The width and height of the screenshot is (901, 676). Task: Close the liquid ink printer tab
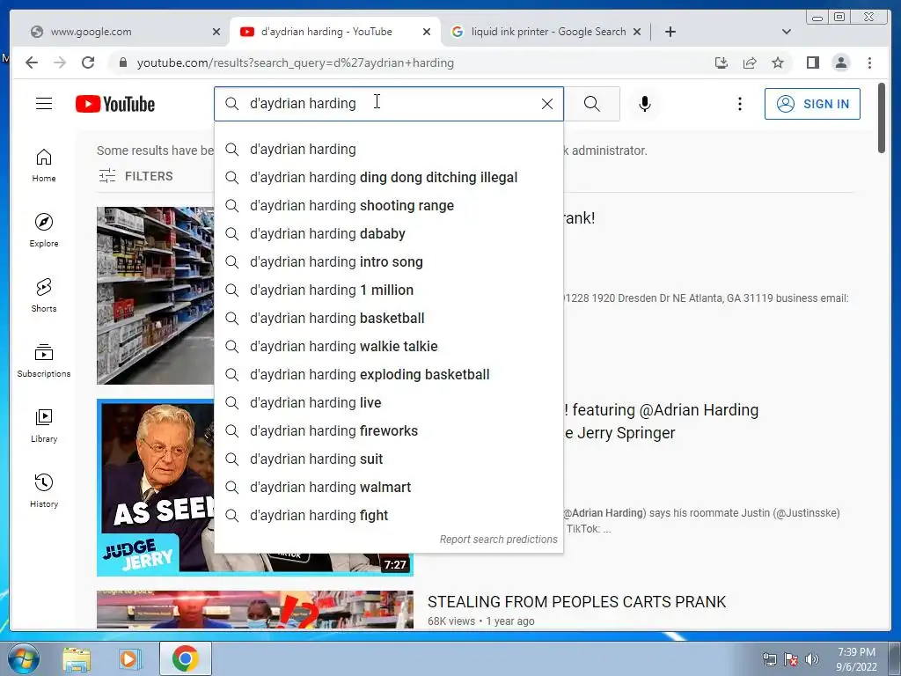(637, 33)
